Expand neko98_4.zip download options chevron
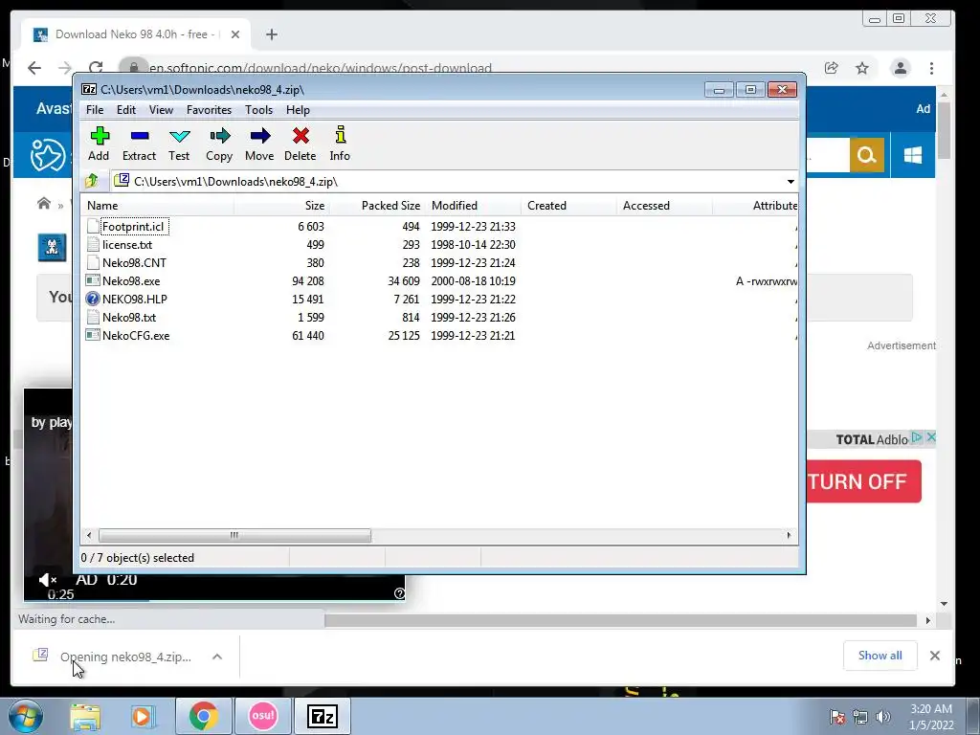980x735 pixels. (x=217, y=657)
